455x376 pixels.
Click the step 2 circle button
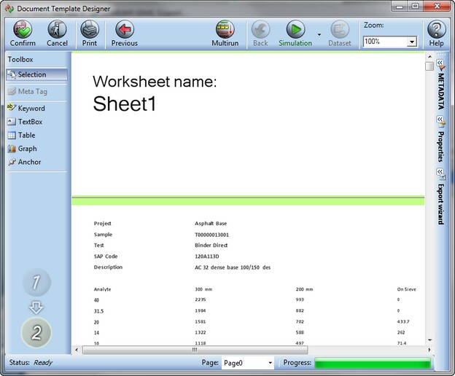point(36,332)
